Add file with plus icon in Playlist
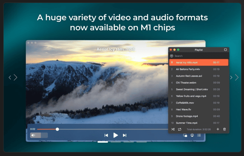The image size is (244, 156). pos(218,129)
